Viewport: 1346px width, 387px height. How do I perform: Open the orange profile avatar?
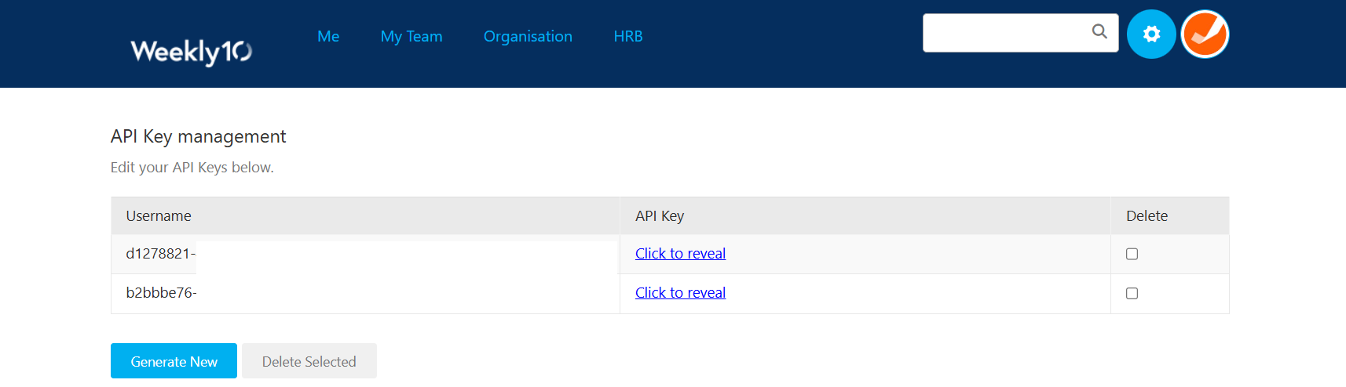click(x=1205, y=34)
